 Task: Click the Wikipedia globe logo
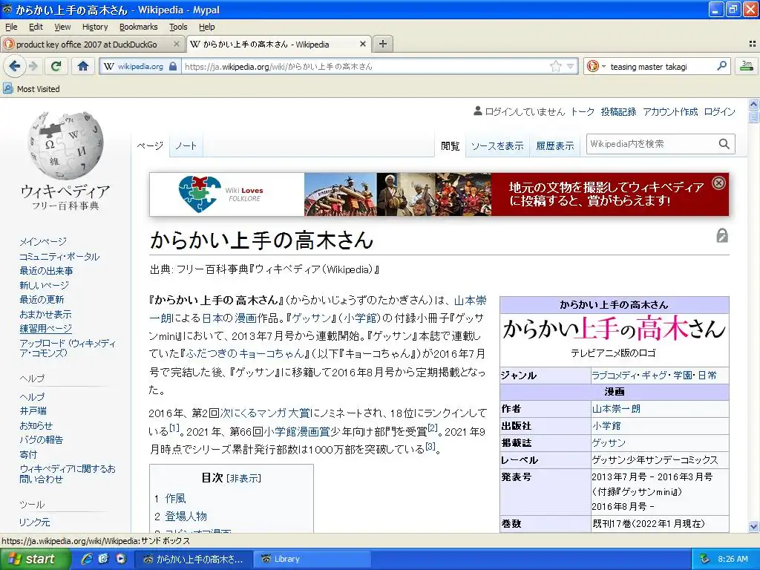65,145
